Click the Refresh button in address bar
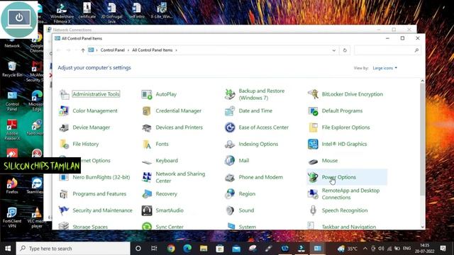 [345, 50]
